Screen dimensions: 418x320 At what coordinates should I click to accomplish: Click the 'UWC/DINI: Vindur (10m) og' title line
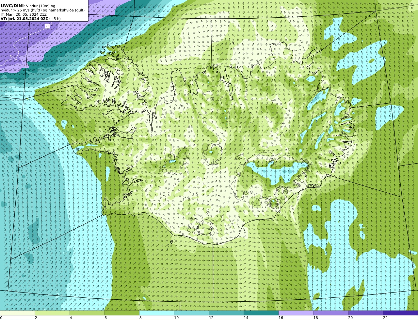28,6
